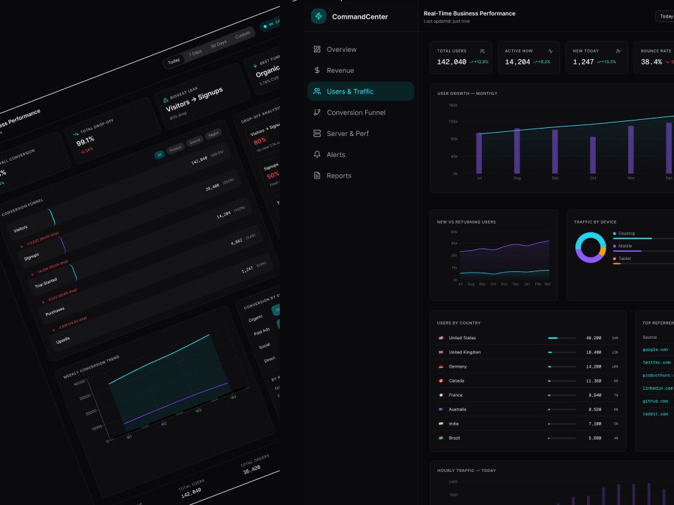
Task: Click the Australia flag icon
Action: [x=441, y=409]
